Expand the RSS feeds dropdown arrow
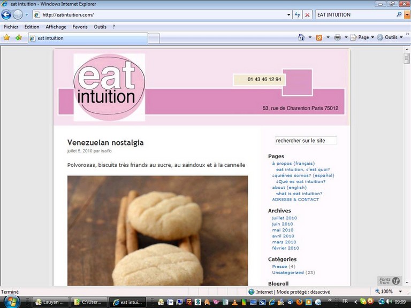 [328, 37]
